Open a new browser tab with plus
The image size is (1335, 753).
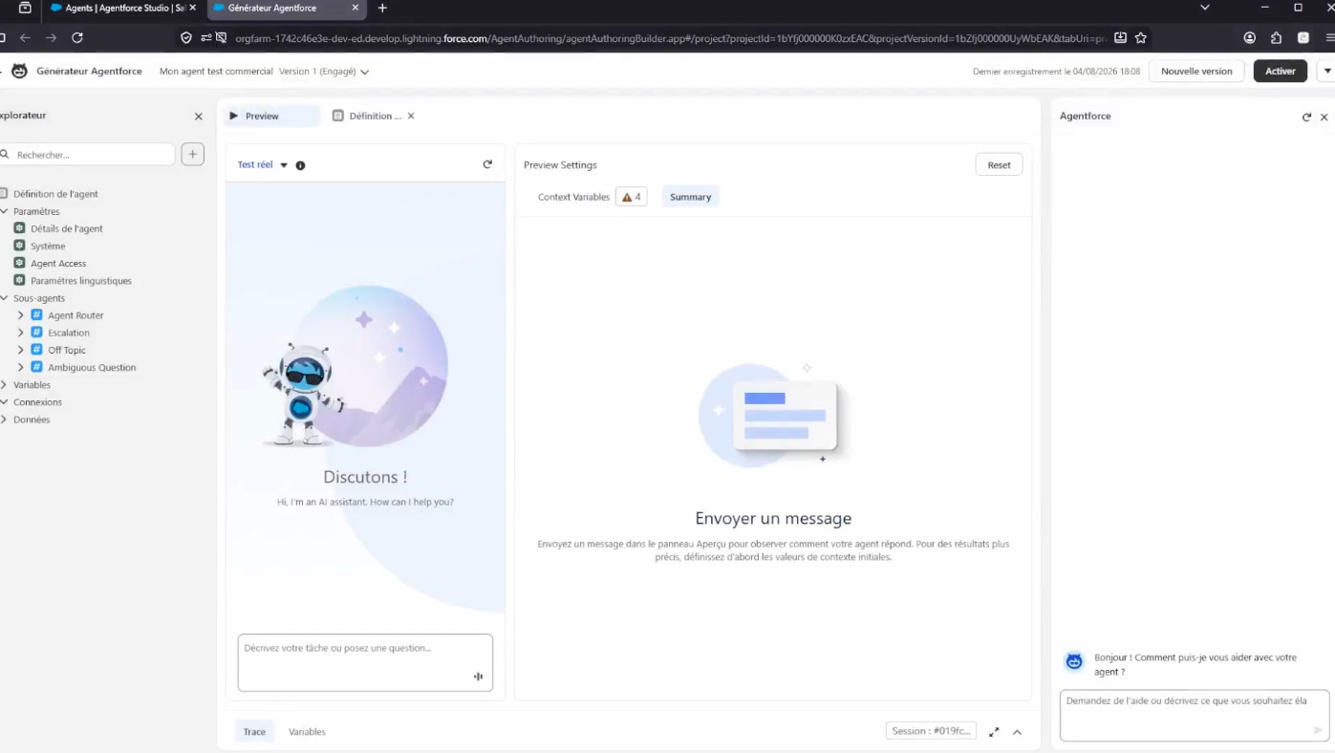point(382,8)
